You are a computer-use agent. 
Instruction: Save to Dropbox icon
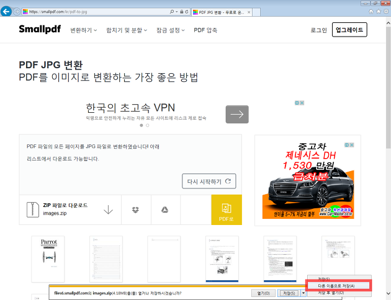click(135, 210)
